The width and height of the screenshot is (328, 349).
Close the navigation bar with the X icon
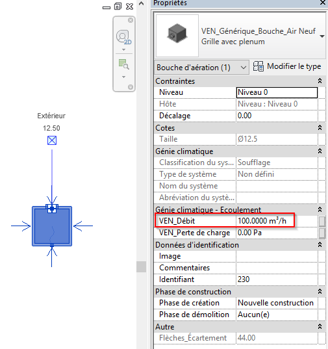(131, 20)
